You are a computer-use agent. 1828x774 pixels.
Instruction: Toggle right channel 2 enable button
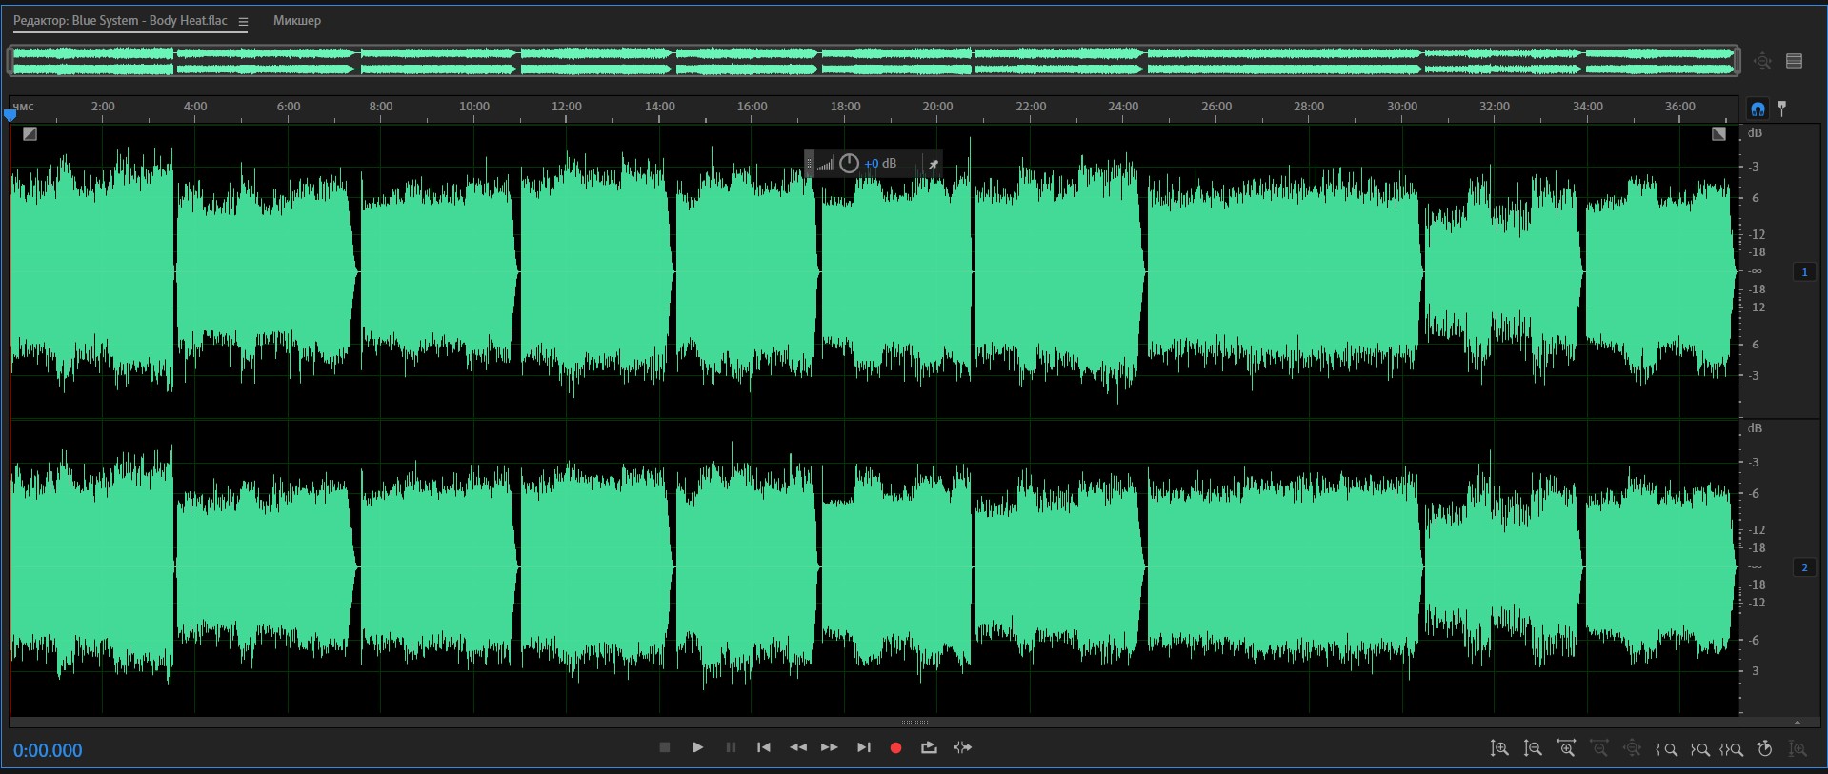(1804, 567)
